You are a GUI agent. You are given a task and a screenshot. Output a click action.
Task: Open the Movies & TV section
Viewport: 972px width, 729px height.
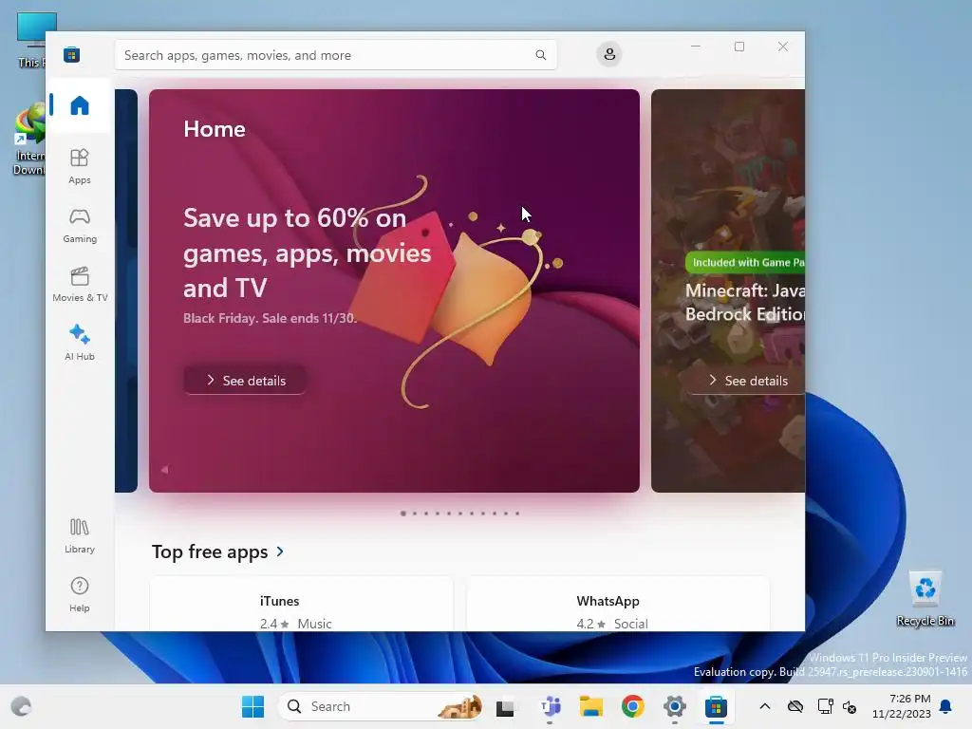point(80,284)
